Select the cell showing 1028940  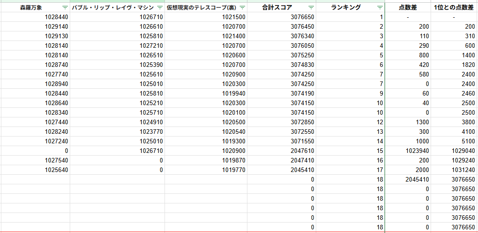[x=35, y=84]
